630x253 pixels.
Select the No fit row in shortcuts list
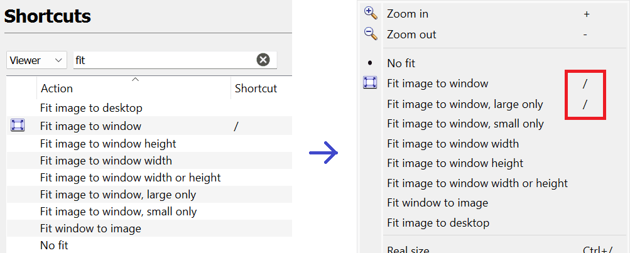click(54, 245)
